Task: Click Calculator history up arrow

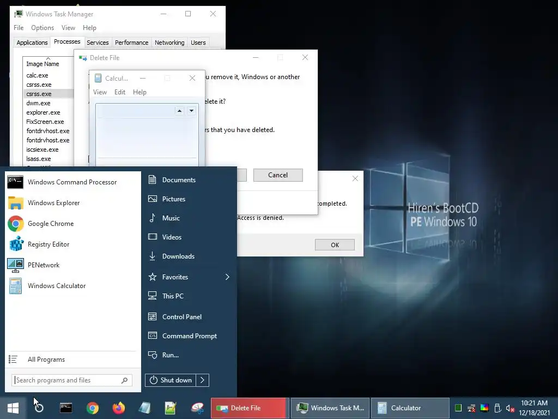Action: click(x=179, y=111)
